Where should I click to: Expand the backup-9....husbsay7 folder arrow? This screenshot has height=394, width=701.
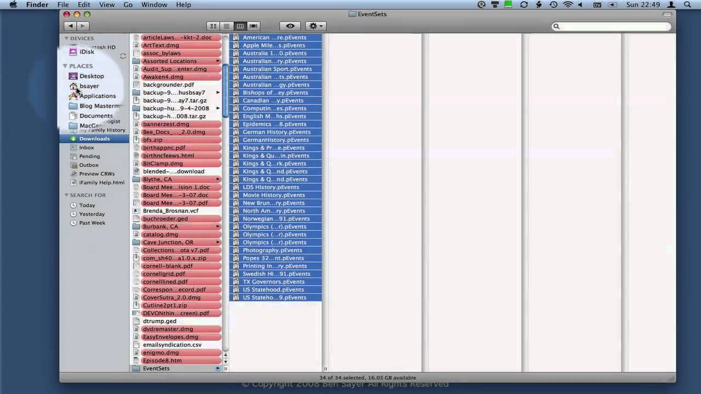point(218,92)
